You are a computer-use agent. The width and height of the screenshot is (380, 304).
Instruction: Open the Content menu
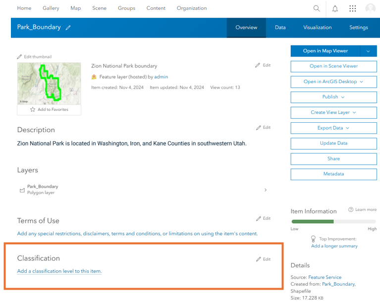click(156, 8)
